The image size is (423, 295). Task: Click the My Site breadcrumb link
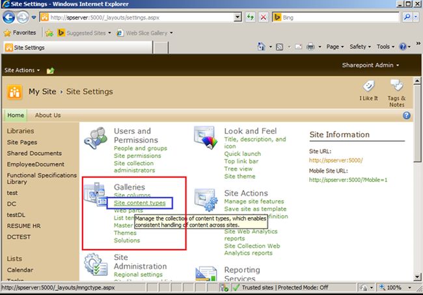pyautogui.click(x=42, y=92)
